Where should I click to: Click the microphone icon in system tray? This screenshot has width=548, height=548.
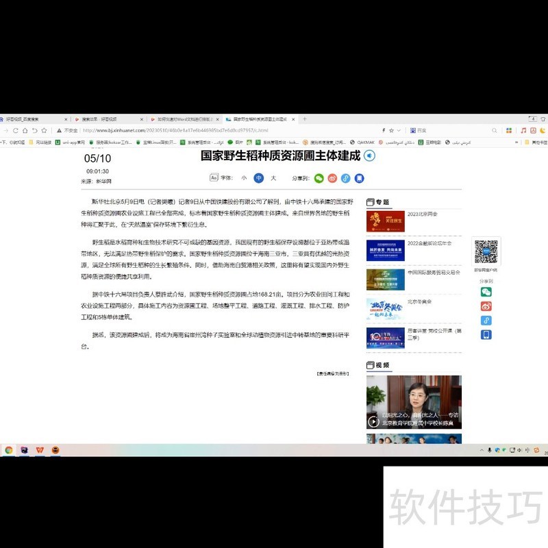coord(490,450)
